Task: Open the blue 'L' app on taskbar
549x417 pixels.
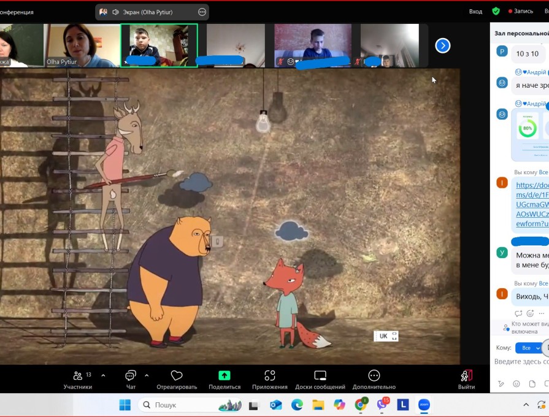Action: coord(403,405)
